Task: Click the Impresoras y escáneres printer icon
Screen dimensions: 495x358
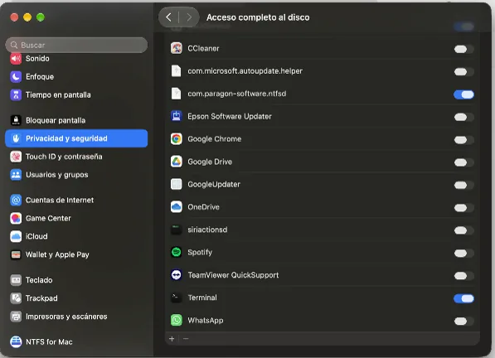Action: click(16, 317)
